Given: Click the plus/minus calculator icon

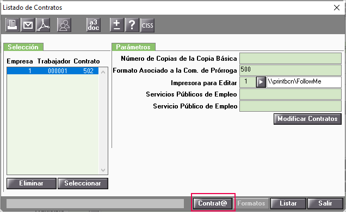Looking at the screenshot, I should (x=117, y=25).
